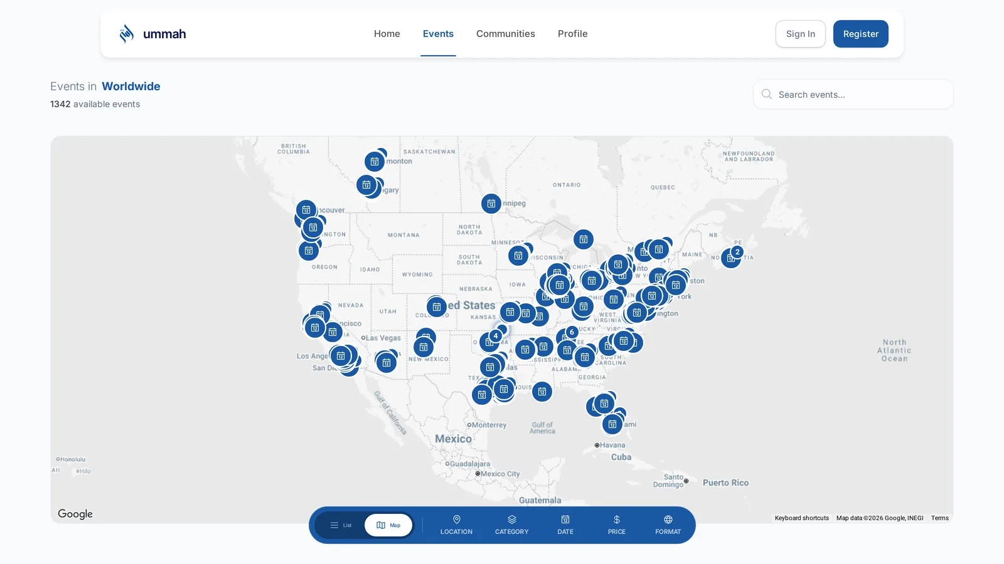Switch to List view

[341, 525]
